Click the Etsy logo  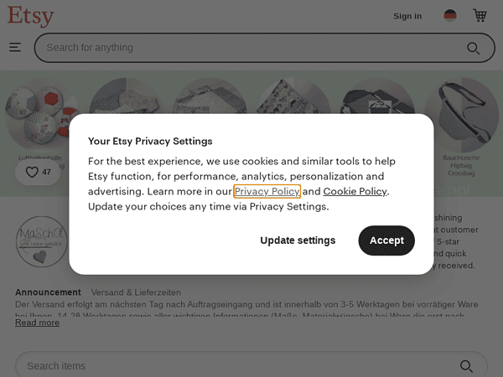(31, 16)
